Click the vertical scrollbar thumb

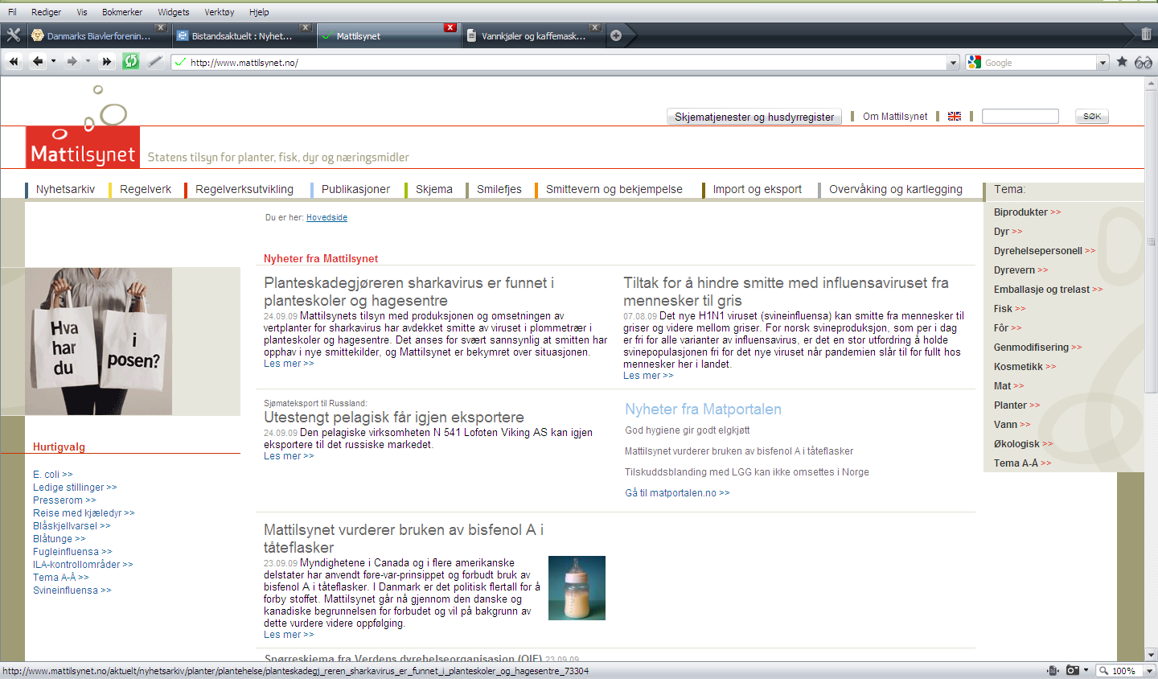(1151, 241)
